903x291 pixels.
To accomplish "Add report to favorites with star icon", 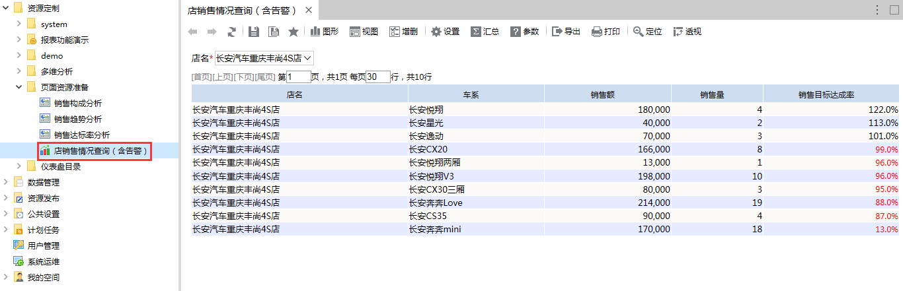I will 293,32.
